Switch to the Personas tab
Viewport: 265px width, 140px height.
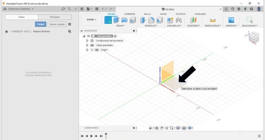tap(55, 17)
